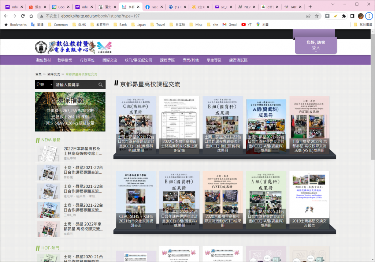Open 數位教材 in the purple navigation bar

coord(44,60)
